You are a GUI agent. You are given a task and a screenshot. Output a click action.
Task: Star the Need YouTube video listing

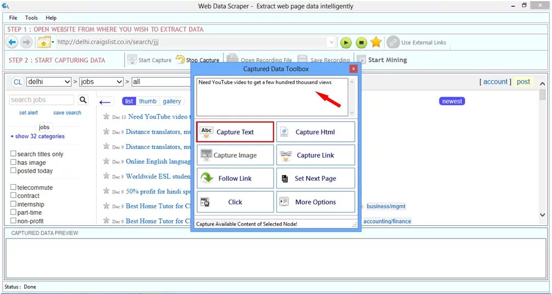[x=106, y=117]
